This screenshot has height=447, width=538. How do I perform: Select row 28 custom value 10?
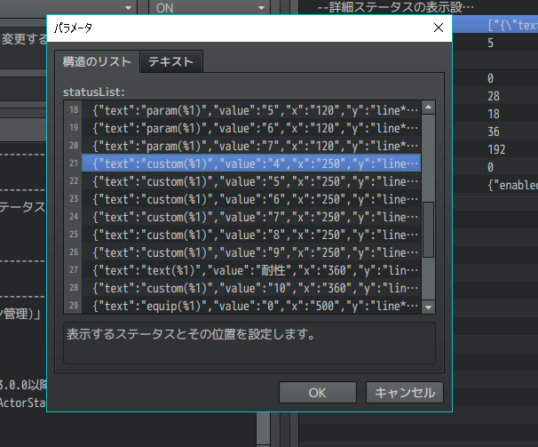(x=251, y=288)
